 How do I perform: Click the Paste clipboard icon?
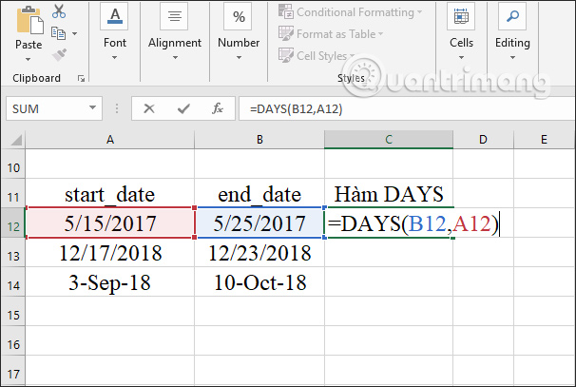click(x=29, y=21)
